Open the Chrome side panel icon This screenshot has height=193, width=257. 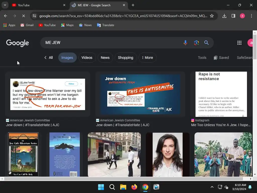pyautogui.click(x=233, y=16)
